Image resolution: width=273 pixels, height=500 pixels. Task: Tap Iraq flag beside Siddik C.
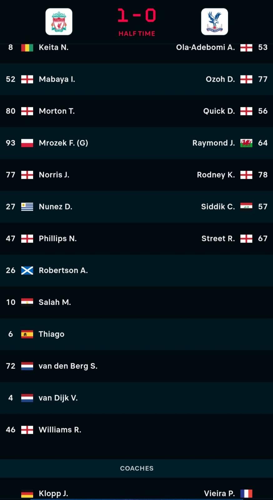click(x=246, y=207)
